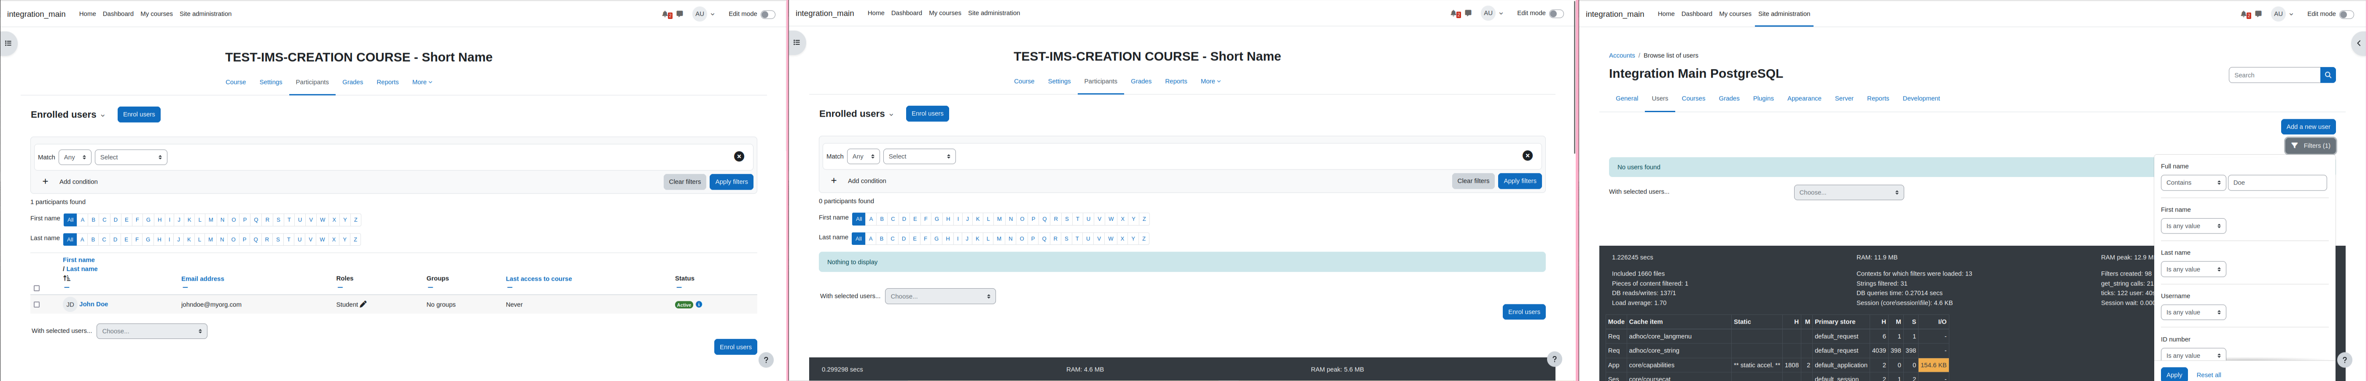Click plus icon beside Add condition, left window
This screenshot has height=381, width=2368.
pos(45,182)
